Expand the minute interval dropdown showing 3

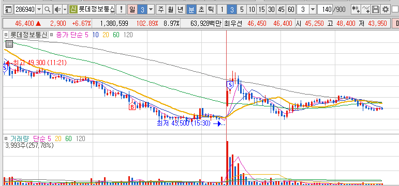pyautogui.click(x=313, y=10)
